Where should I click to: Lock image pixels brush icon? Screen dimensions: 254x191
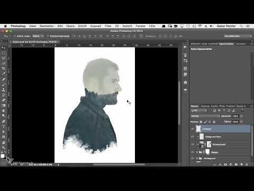click(205, 122)
